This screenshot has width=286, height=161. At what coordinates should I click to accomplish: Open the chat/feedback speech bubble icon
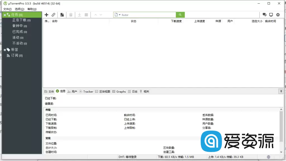click(x=264, y=15)
